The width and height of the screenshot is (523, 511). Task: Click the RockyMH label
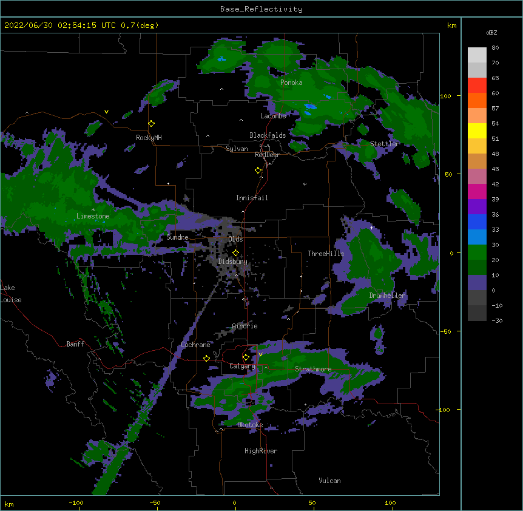tap(149, 137)
